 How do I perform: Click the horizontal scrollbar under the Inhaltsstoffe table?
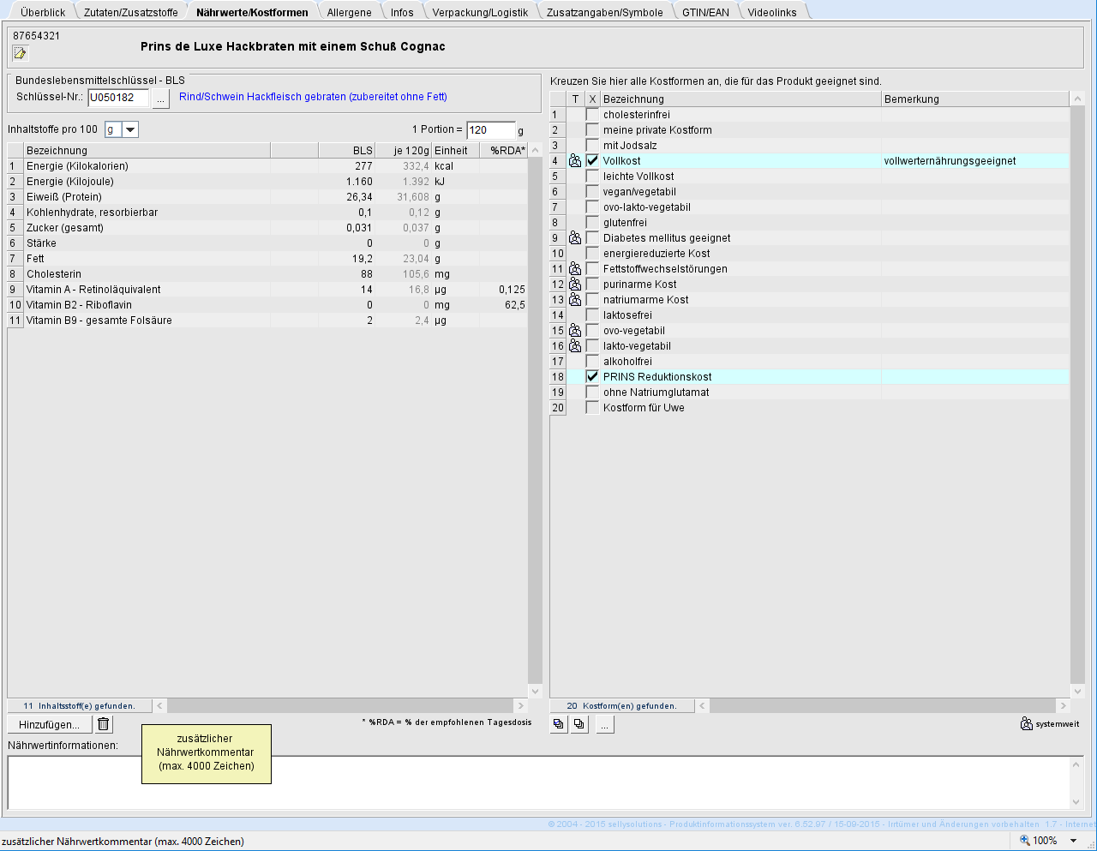tap(343, 705)
